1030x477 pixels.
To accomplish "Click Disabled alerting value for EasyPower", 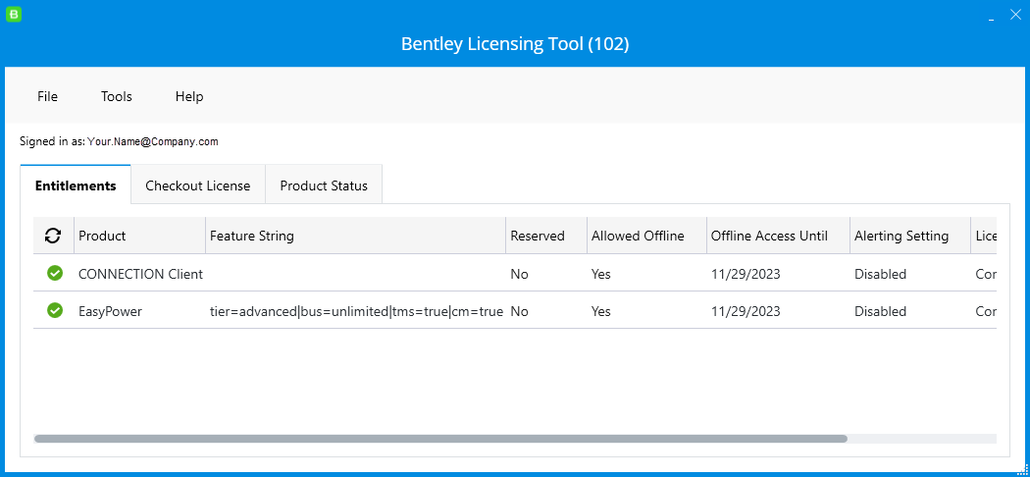I will click(880, 311).
